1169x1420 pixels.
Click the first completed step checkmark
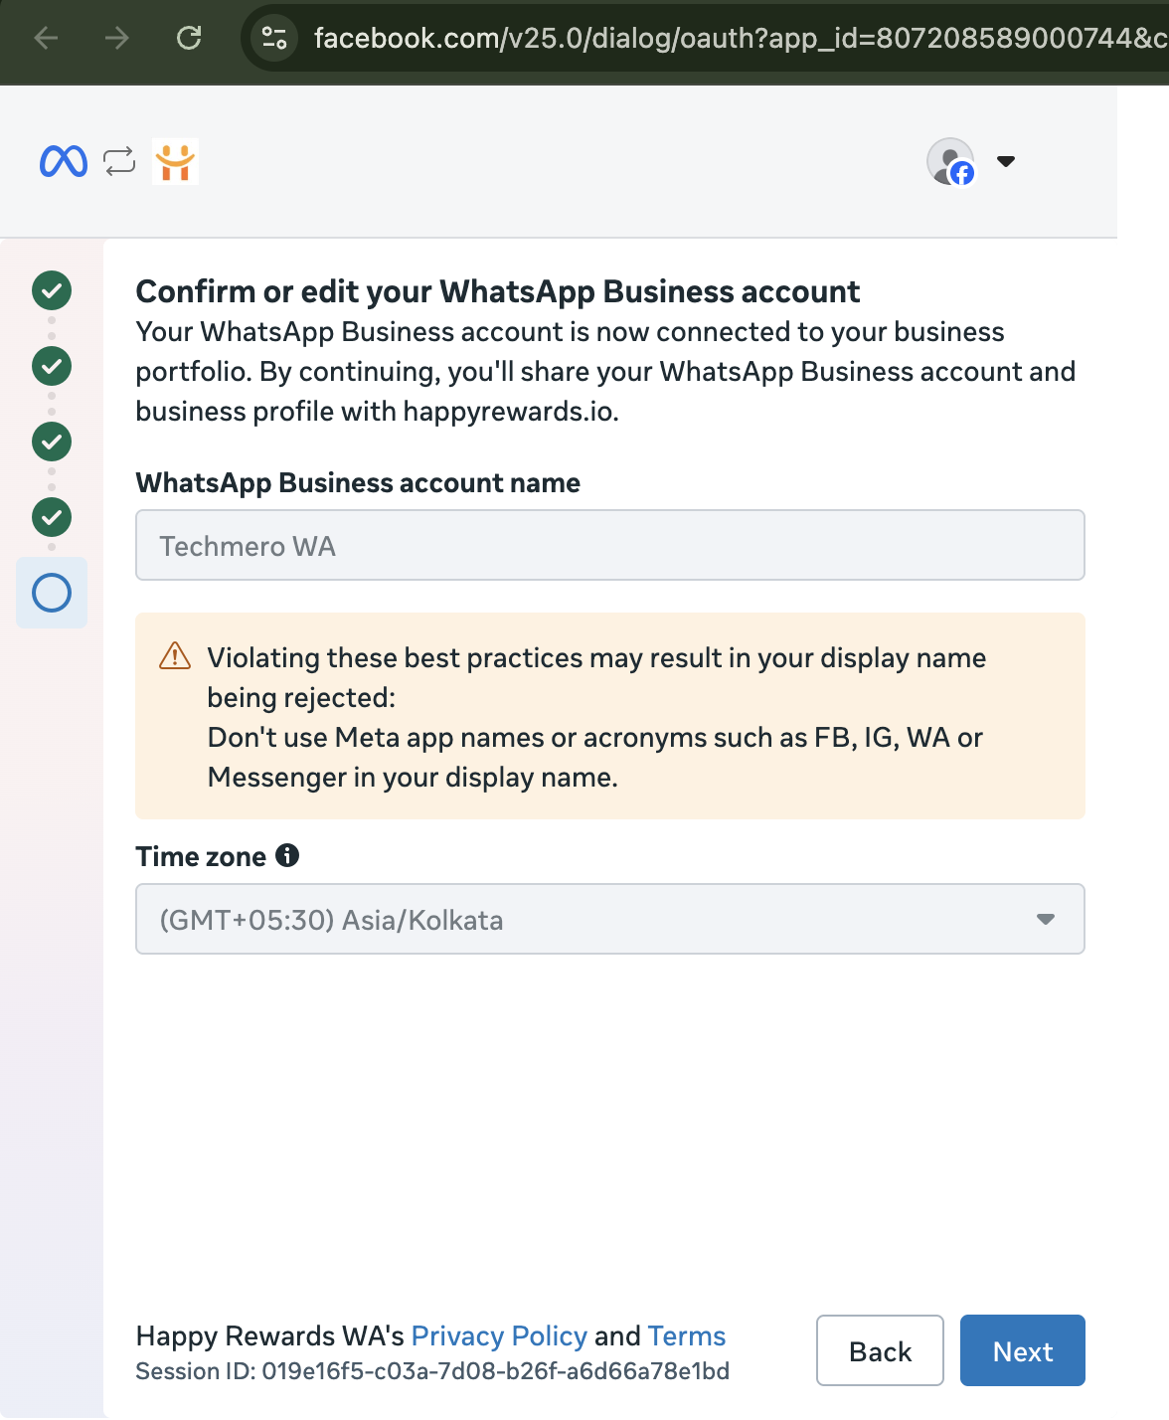point(52,290)
